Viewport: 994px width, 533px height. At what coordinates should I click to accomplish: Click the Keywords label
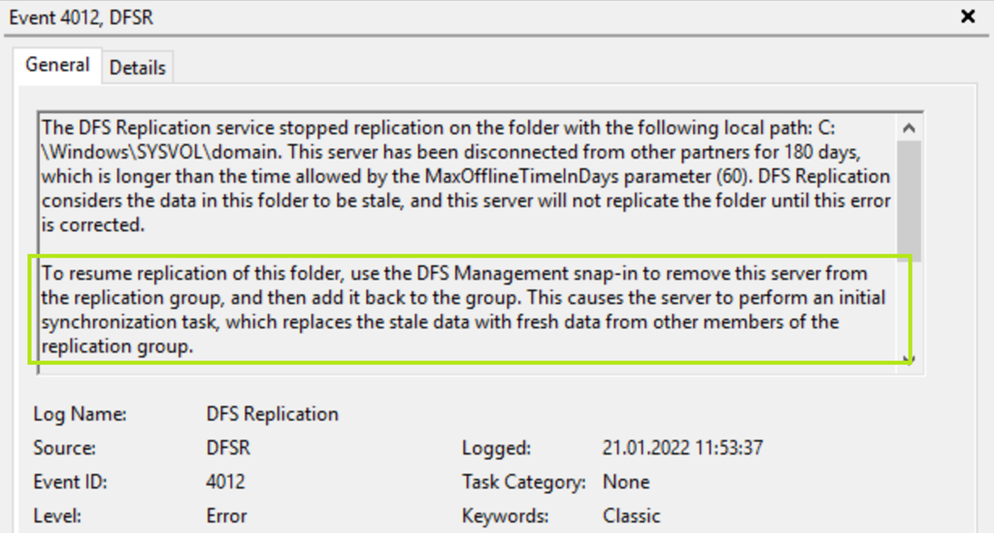[507, 516]
